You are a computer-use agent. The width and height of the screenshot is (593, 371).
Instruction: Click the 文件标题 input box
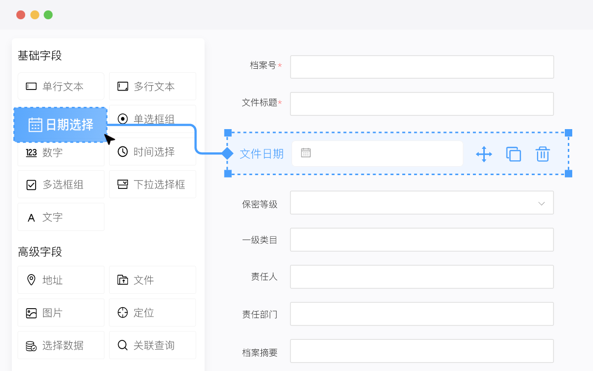(x=422, y=104)
